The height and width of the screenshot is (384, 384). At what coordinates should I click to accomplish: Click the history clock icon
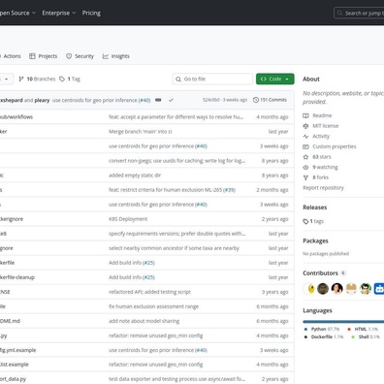point(256,100)
